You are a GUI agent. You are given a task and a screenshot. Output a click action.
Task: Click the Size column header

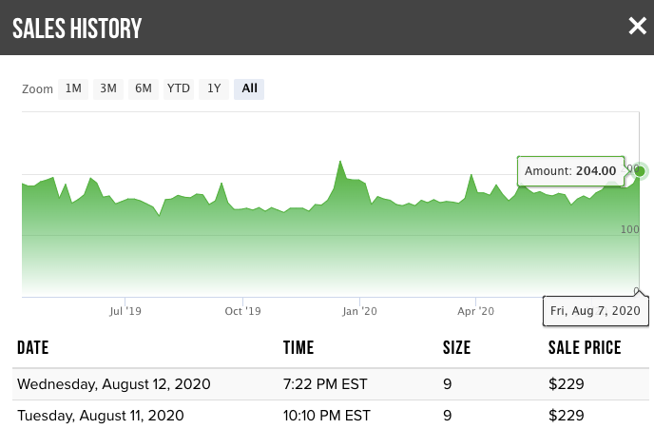click(x=456, y=348)
